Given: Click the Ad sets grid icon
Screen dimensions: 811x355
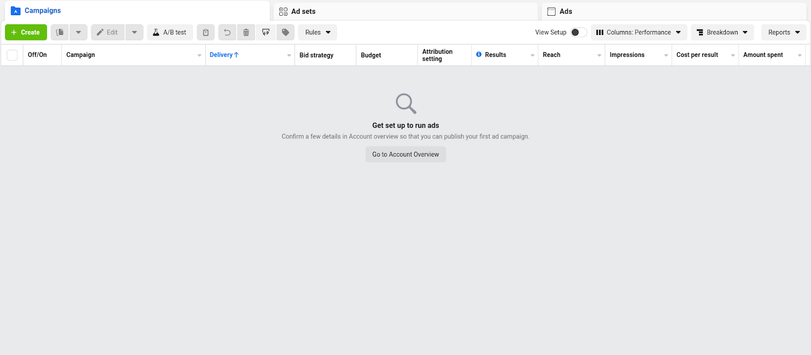Looking at the screenshot, I should click(283, 12).
